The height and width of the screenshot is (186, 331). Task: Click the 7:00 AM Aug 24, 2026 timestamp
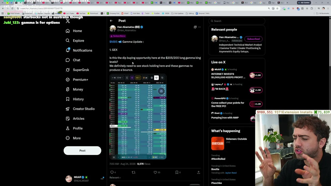(x=122, y=164)
